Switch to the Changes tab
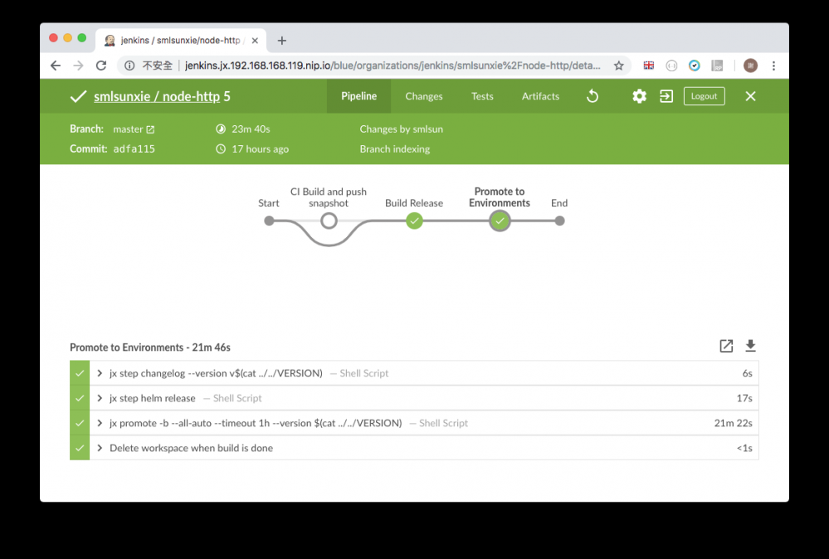 coord(424,96)
